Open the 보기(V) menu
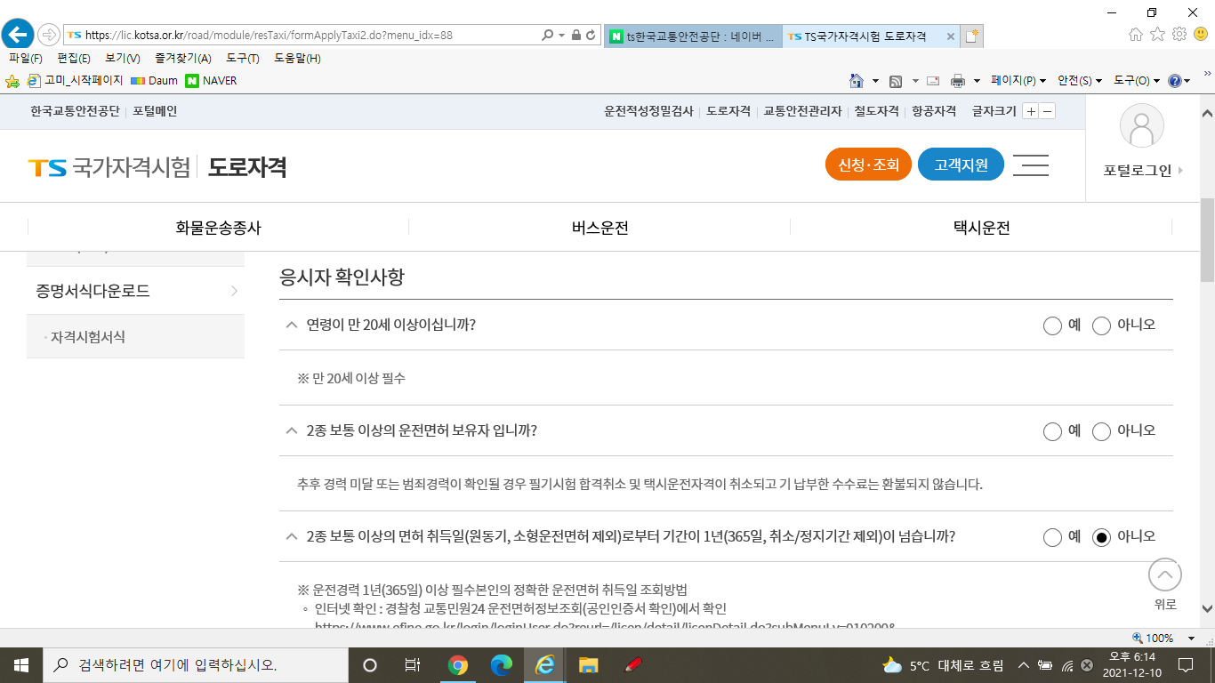 point(123,59)
